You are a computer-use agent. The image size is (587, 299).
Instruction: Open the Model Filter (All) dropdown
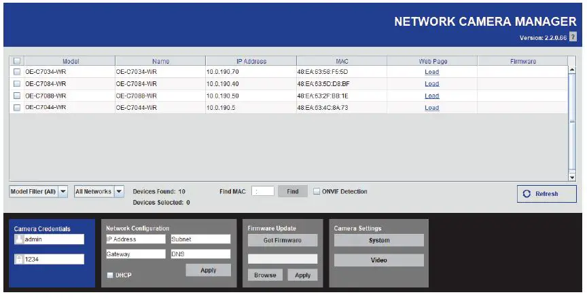(x=38, y=191)
